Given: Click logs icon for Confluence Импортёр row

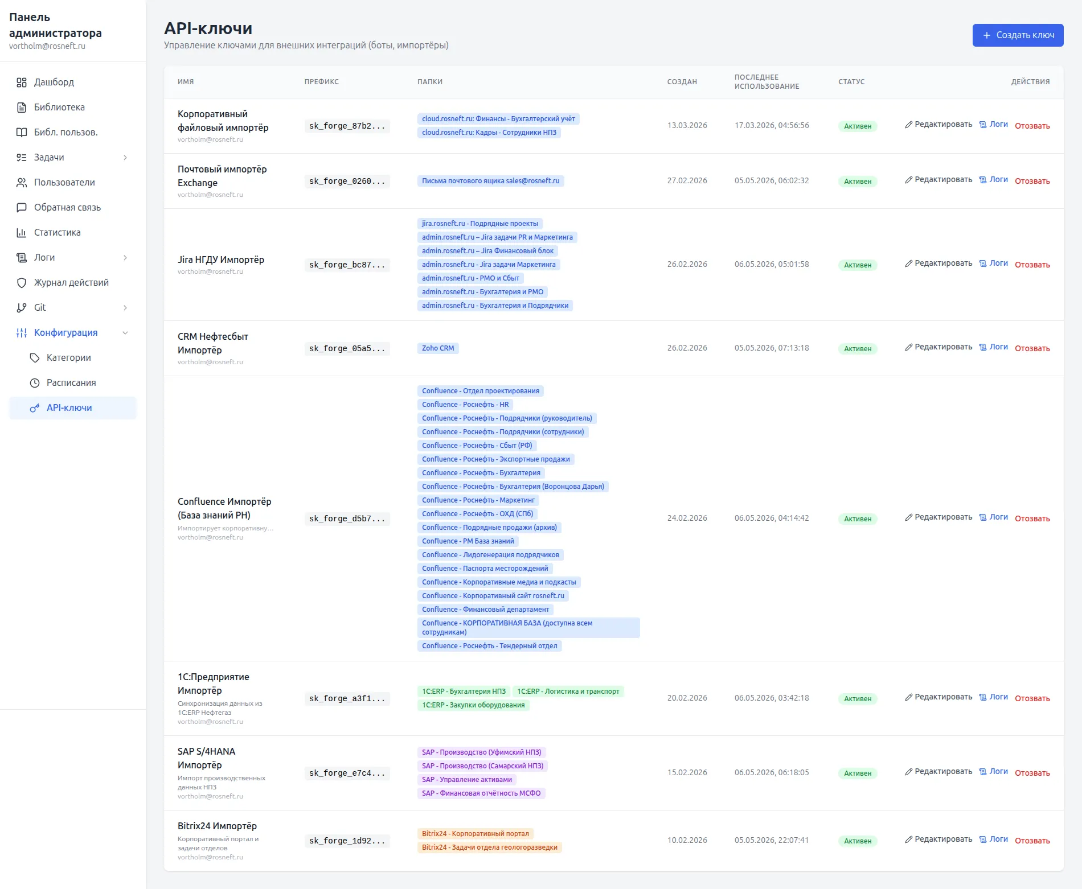Looking at the screenshot, I should click(x=983, y=517).
